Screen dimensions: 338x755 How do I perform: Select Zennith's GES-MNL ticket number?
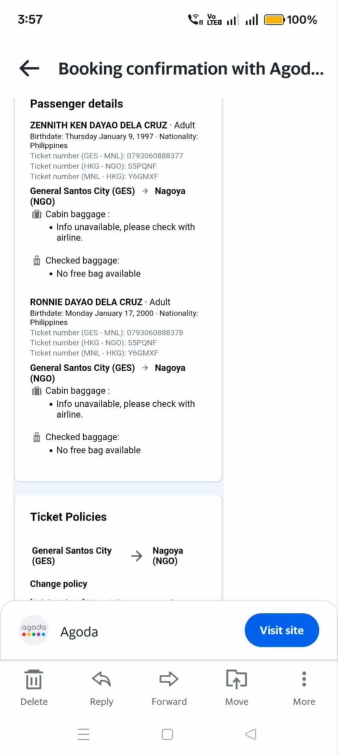coord(155,156)
